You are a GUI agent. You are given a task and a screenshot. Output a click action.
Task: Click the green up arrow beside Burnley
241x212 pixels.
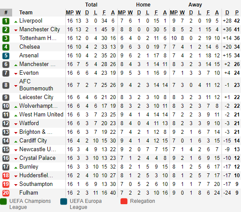(x=16, y=168)
